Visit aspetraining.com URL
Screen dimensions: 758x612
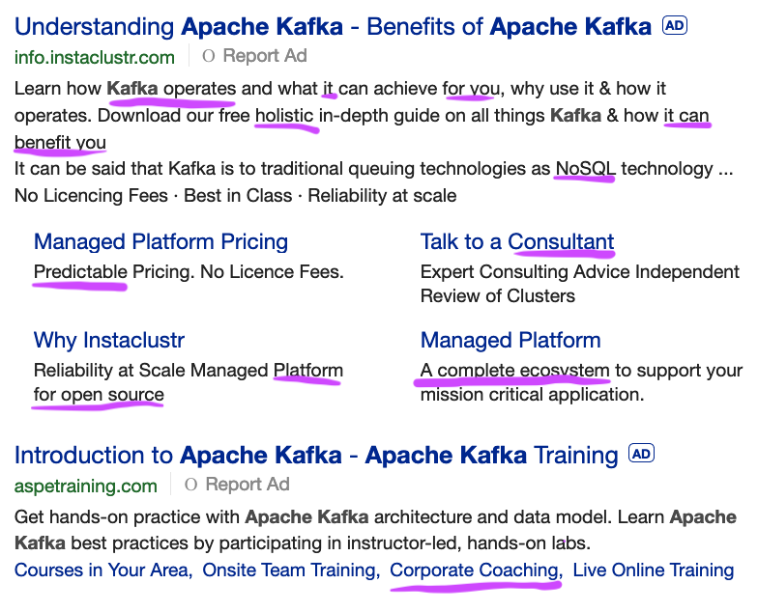coord(85,487)
